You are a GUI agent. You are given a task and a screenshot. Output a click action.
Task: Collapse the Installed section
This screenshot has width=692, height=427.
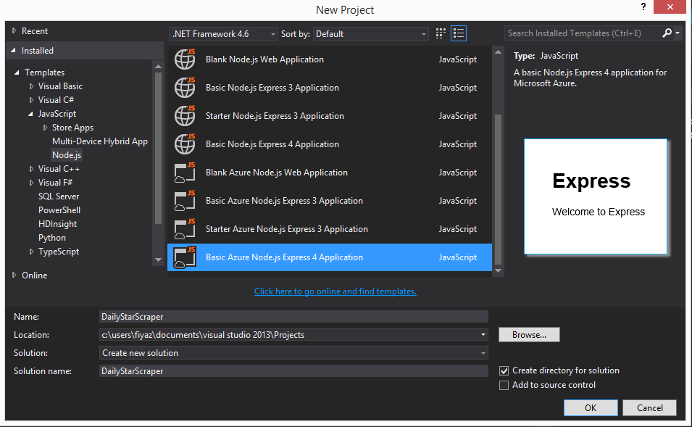[13, 51]
